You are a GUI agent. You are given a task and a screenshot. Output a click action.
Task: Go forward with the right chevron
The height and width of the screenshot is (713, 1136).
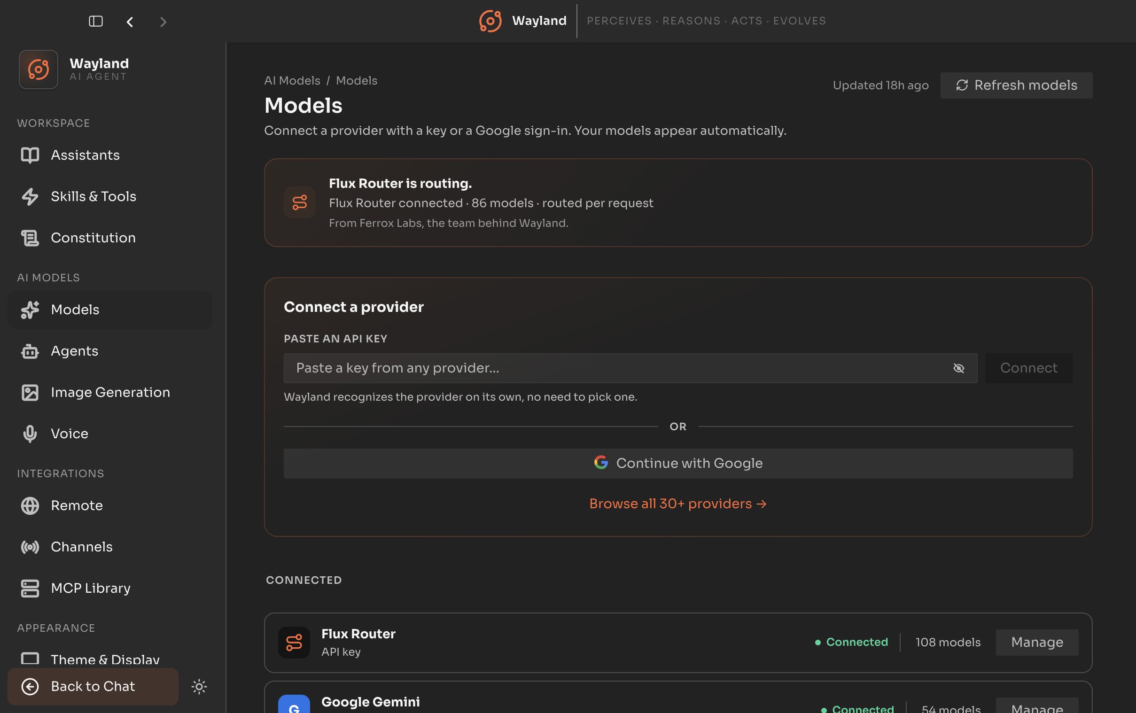point(163,22)
